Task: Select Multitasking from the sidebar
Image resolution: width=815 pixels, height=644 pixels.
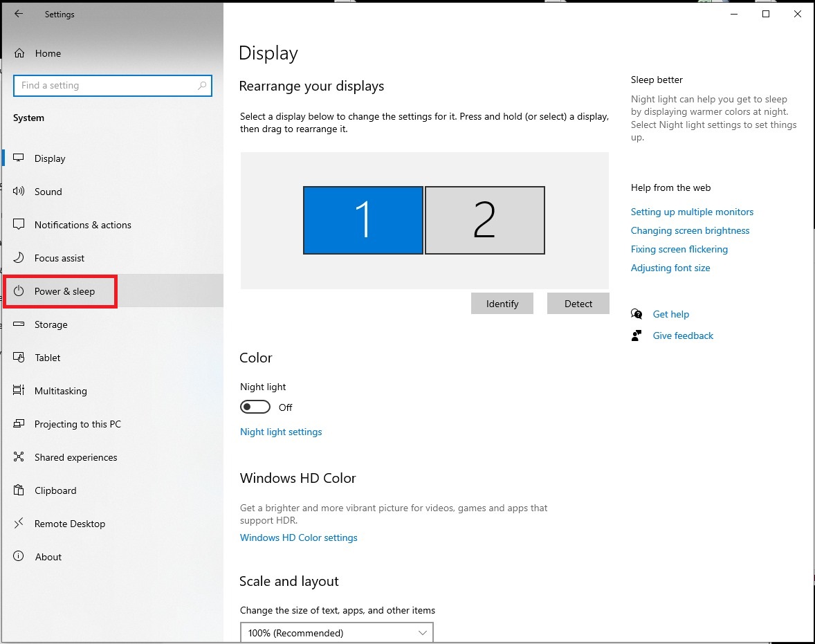Action: pyautogui.click(x=112, y=391)
